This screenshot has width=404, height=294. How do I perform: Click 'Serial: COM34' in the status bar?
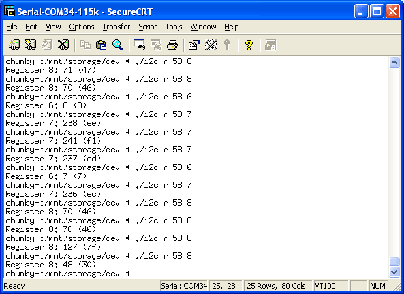point(184,286)
